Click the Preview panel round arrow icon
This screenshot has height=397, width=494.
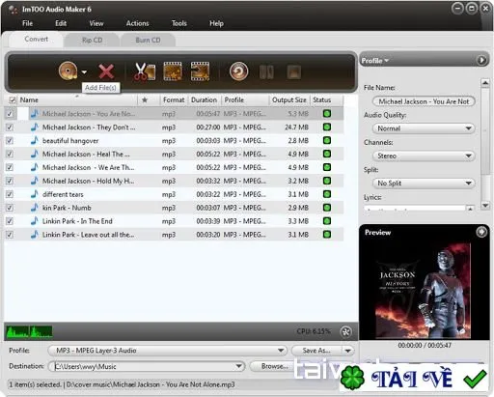tap(481, 232)
